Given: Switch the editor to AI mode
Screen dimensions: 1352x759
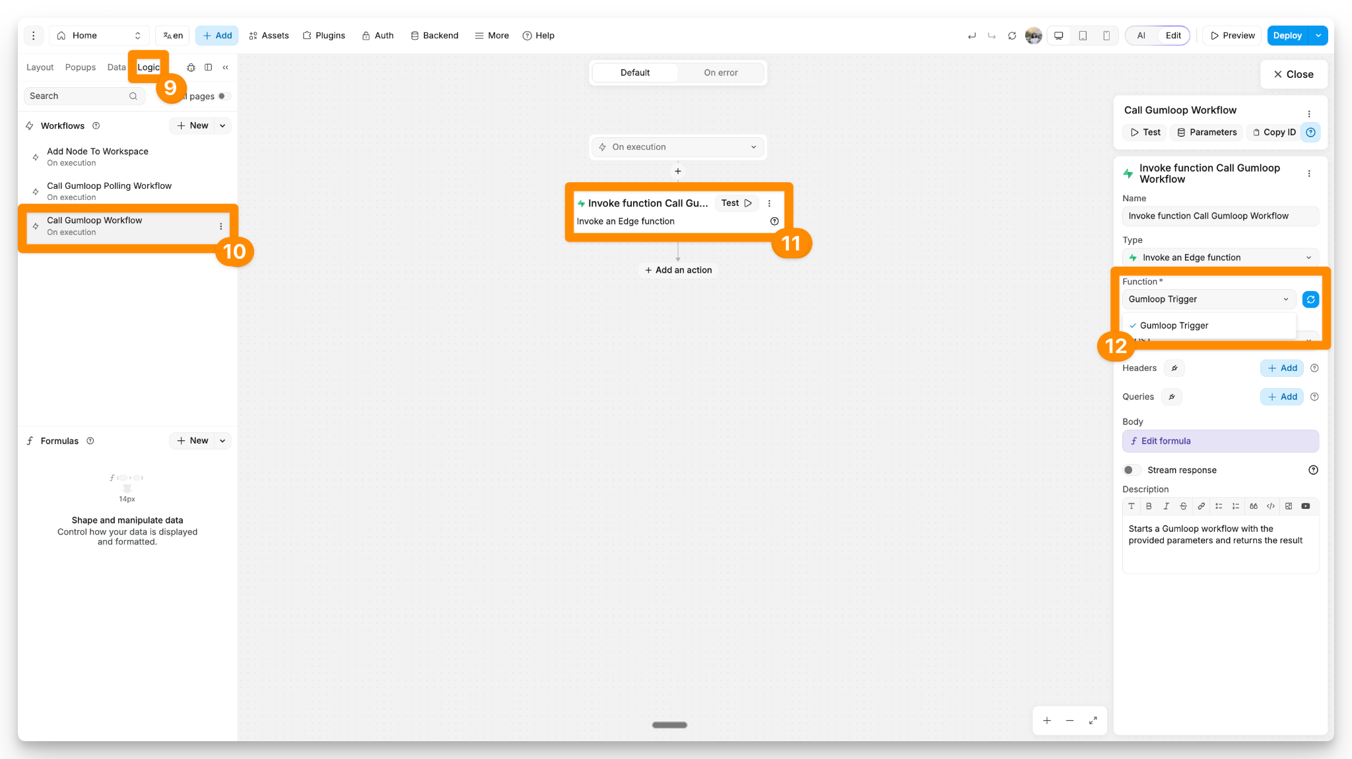Looking at the screenshot, I should [1141, 36].
